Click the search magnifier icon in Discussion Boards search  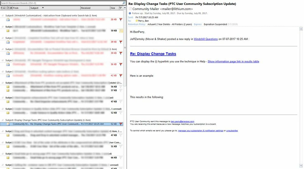pos(124,3)
